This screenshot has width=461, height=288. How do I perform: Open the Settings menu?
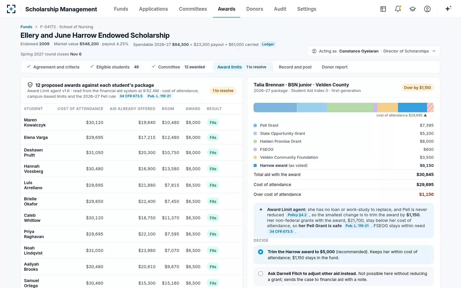point(307,9)
